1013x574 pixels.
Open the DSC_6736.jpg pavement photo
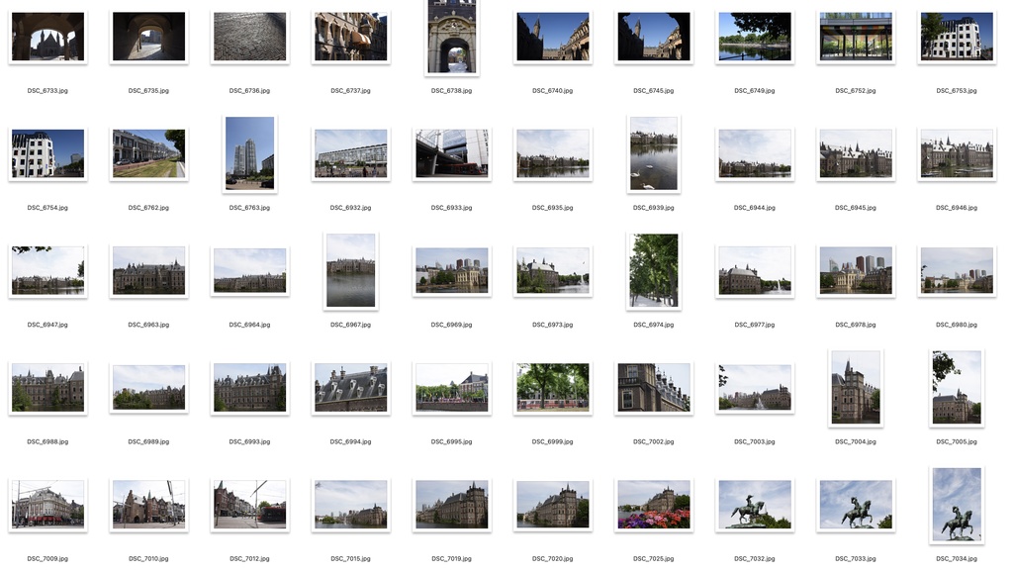[x=250, y=37]
